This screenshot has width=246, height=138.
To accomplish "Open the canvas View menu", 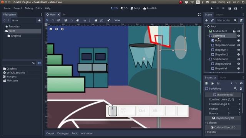I will pos(117,20).
